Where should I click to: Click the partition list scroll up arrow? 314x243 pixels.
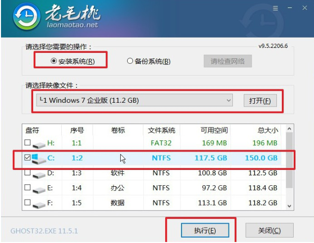pyautogui.click(x=289, y=129)
